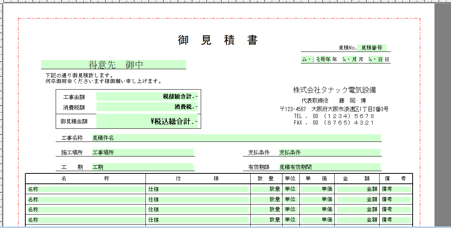Viewport: 451px width, 228px height.
Task: Click the 見積有効期間 field
Action: [x=329, y=167]
